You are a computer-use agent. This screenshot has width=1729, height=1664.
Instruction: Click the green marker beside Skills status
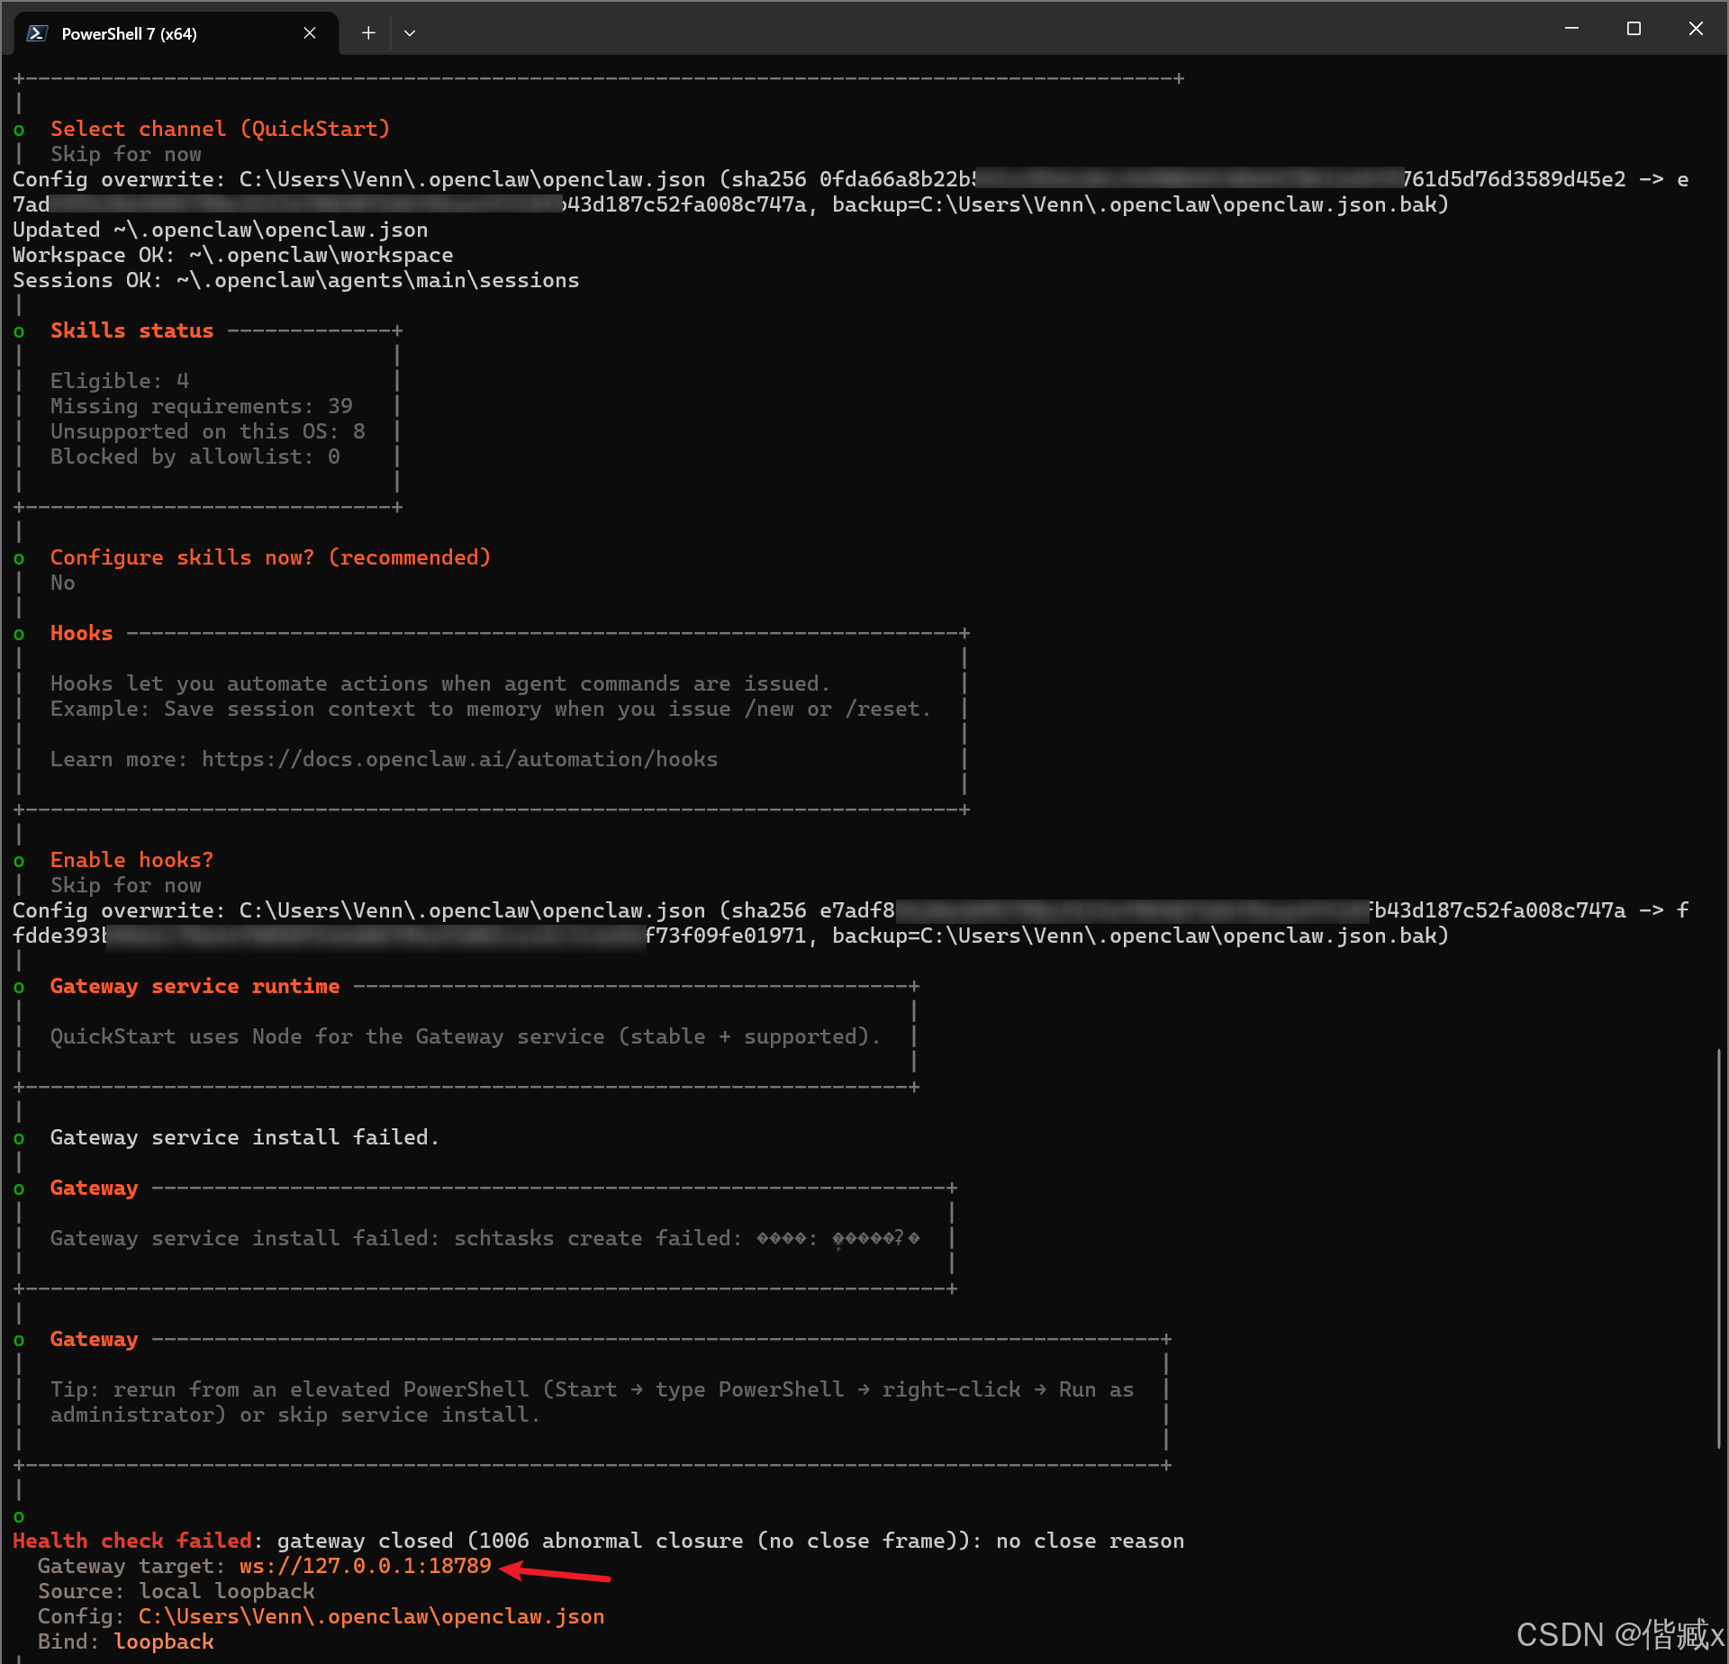click(x=19, y=331)
